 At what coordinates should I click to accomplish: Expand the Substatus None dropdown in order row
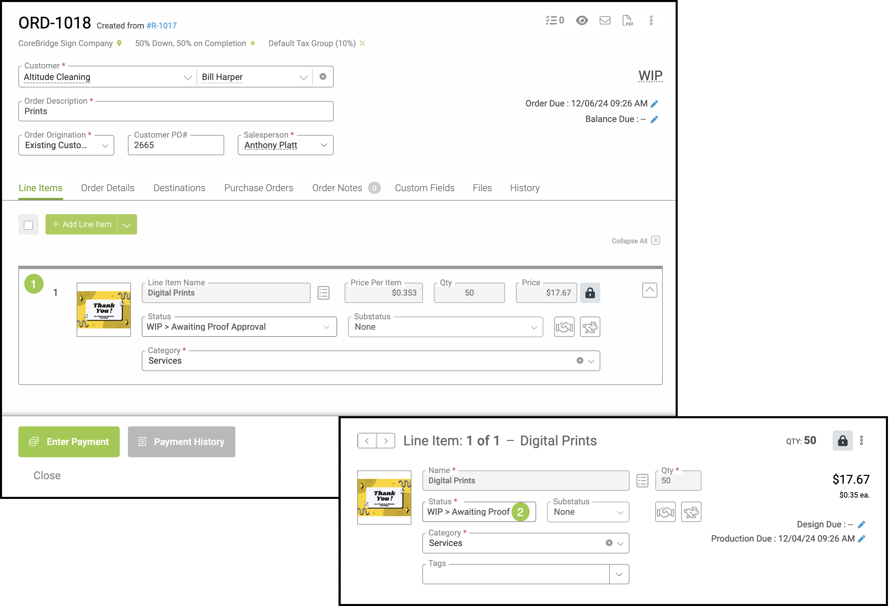coord(445,327)
